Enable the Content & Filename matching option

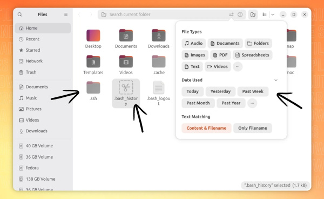coord(206,128)
